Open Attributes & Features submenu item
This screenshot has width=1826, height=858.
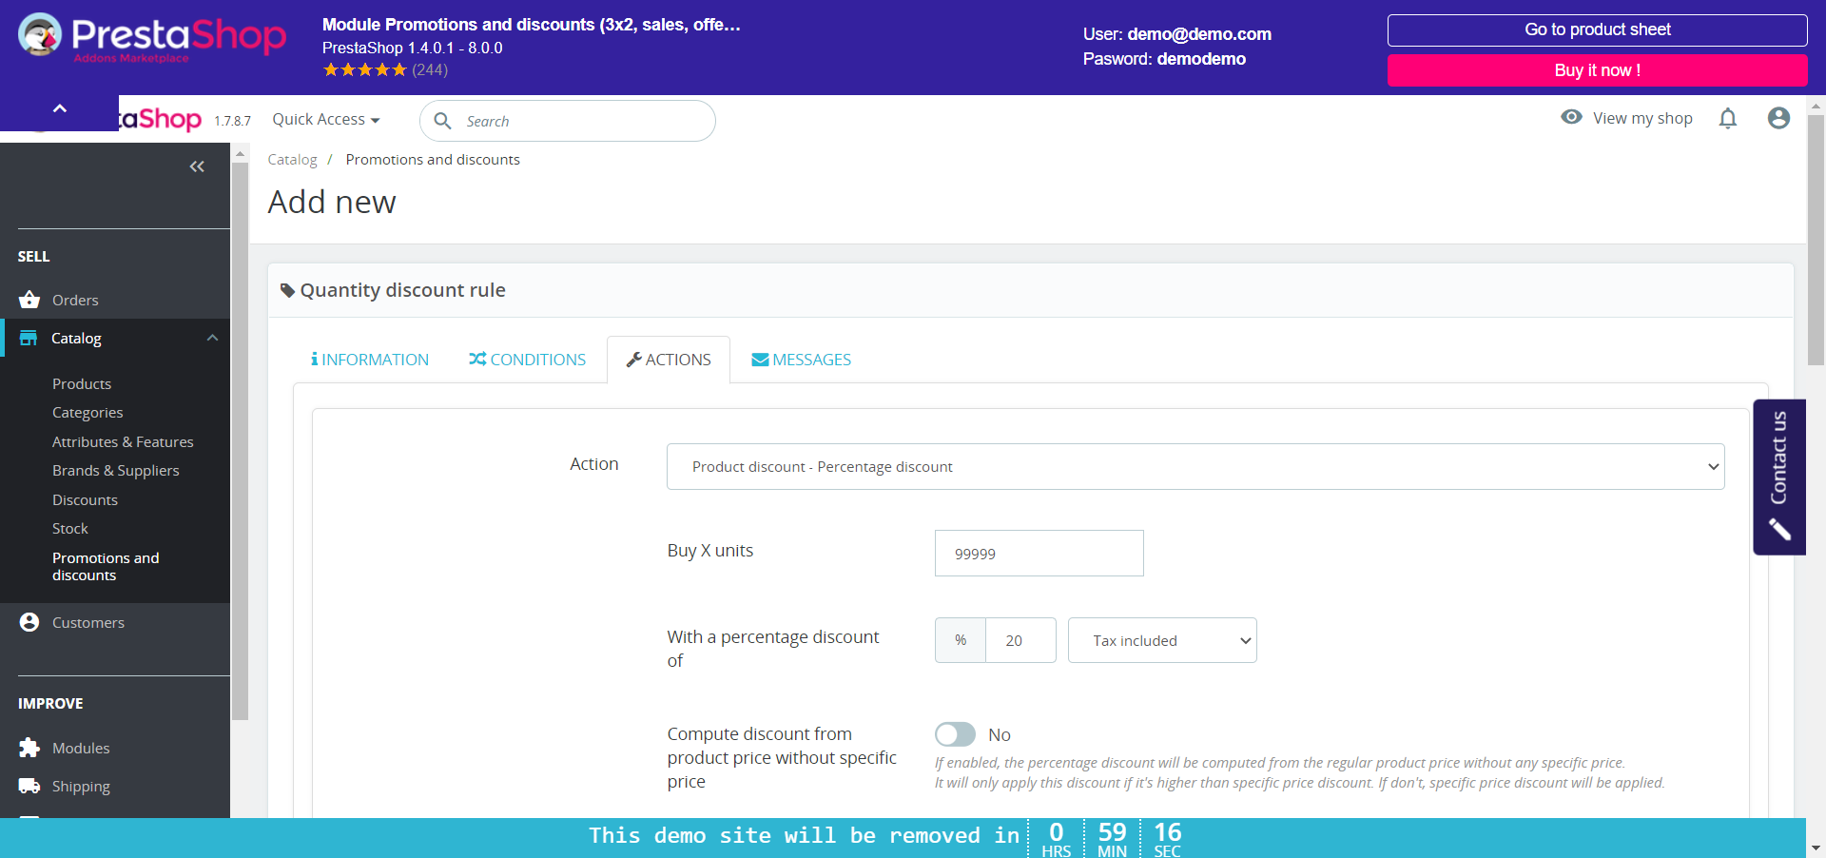coord(123,441)
